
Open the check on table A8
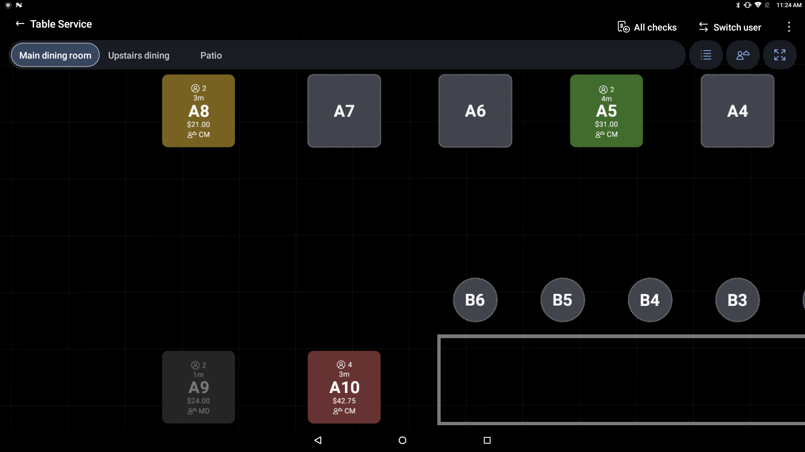[198, 110]
